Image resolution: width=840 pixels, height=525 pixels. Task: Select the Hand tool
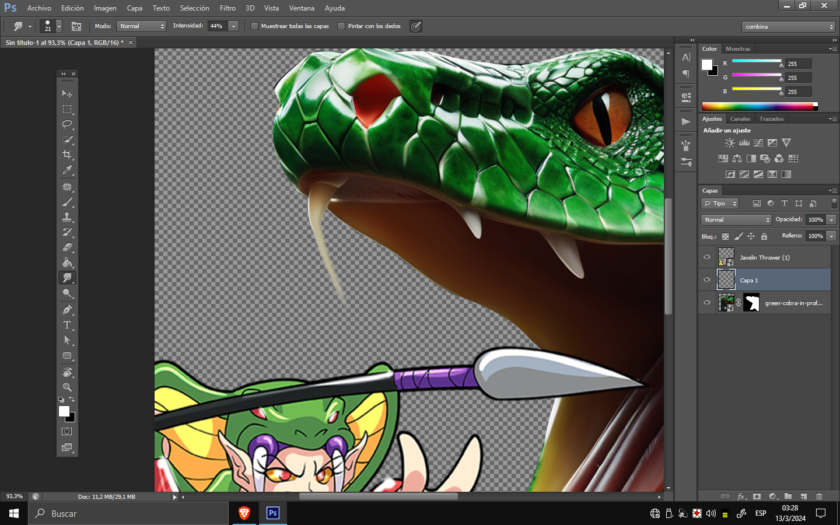pos(67,372)
